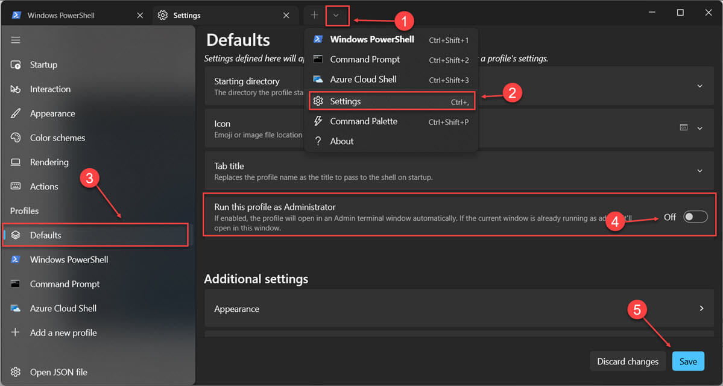723x386 pixels.
Task: Expand the Tab title setting
Action: tap(700, 171)
